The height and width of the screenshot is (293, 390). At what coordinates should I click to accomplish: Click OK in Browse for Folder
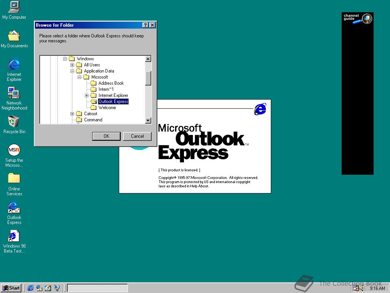click(x=107, y=136)
